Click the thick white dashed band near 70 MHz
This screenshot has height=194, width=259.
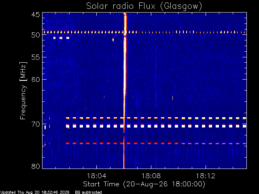tap(156, 126)
